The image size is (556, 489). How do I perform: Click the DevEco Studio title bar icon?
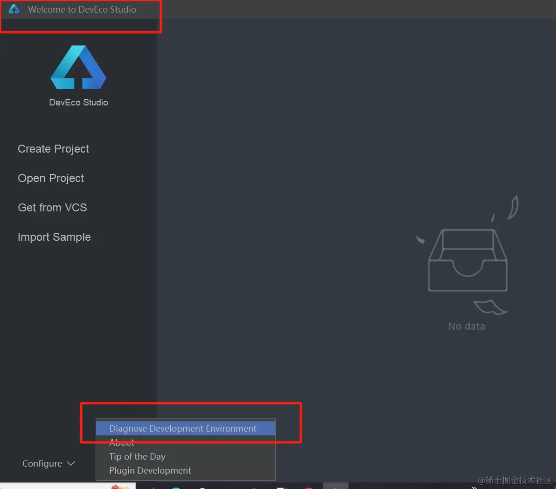click(x=14, y=9)
